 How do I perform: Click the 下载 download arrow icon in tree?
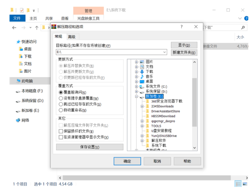tap(142, 71)
